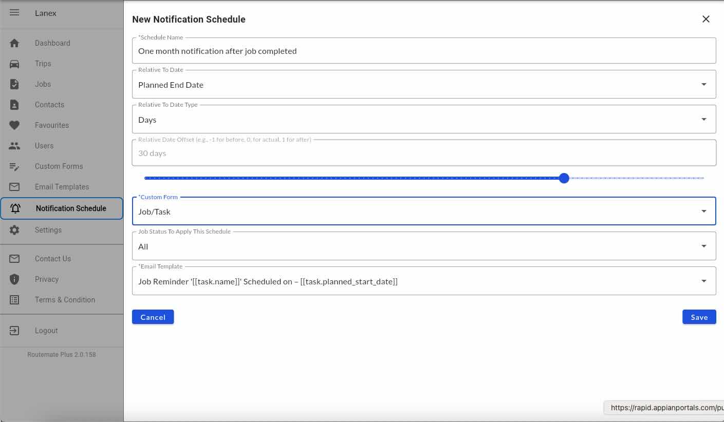Open the Days combo box

point(424,119)
